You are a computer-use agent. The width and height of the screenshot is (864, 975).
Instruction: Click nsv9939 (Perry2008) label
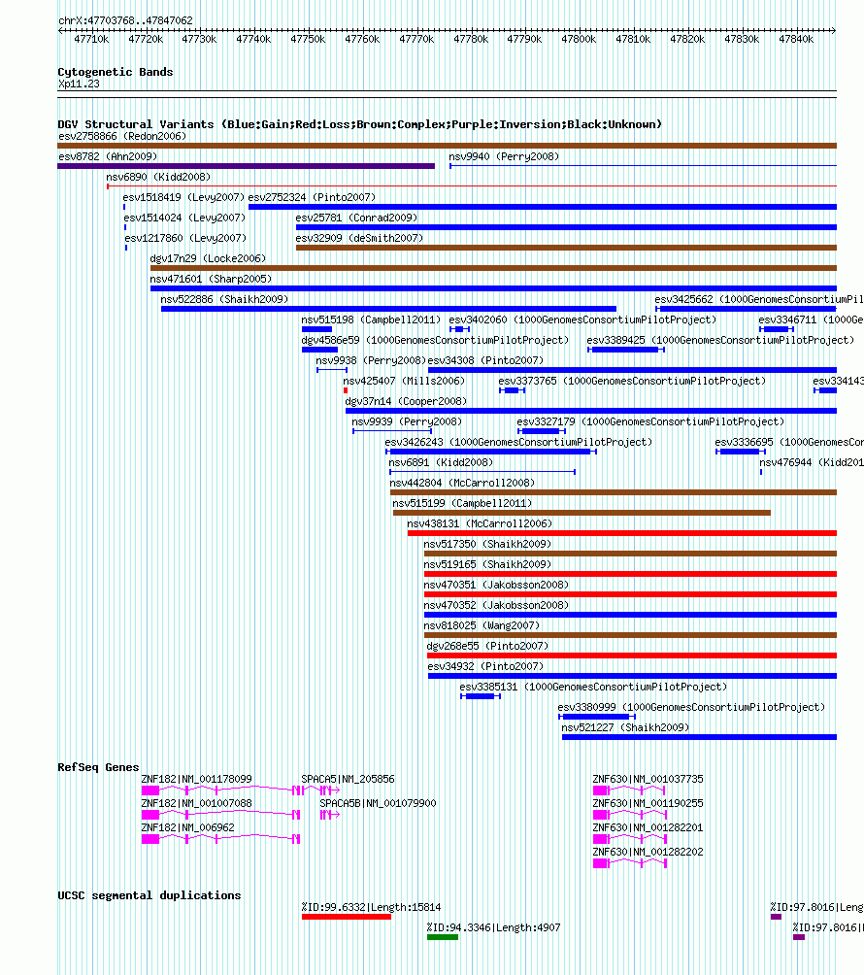[x=407, y=422]
